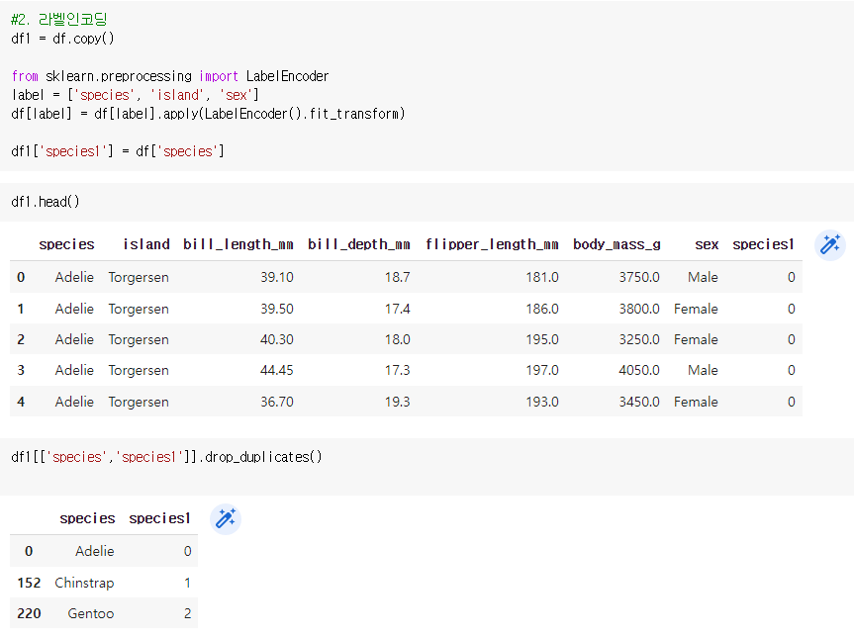
Task: Select the 186.0 flipper length cell
Action: point(542,309)
